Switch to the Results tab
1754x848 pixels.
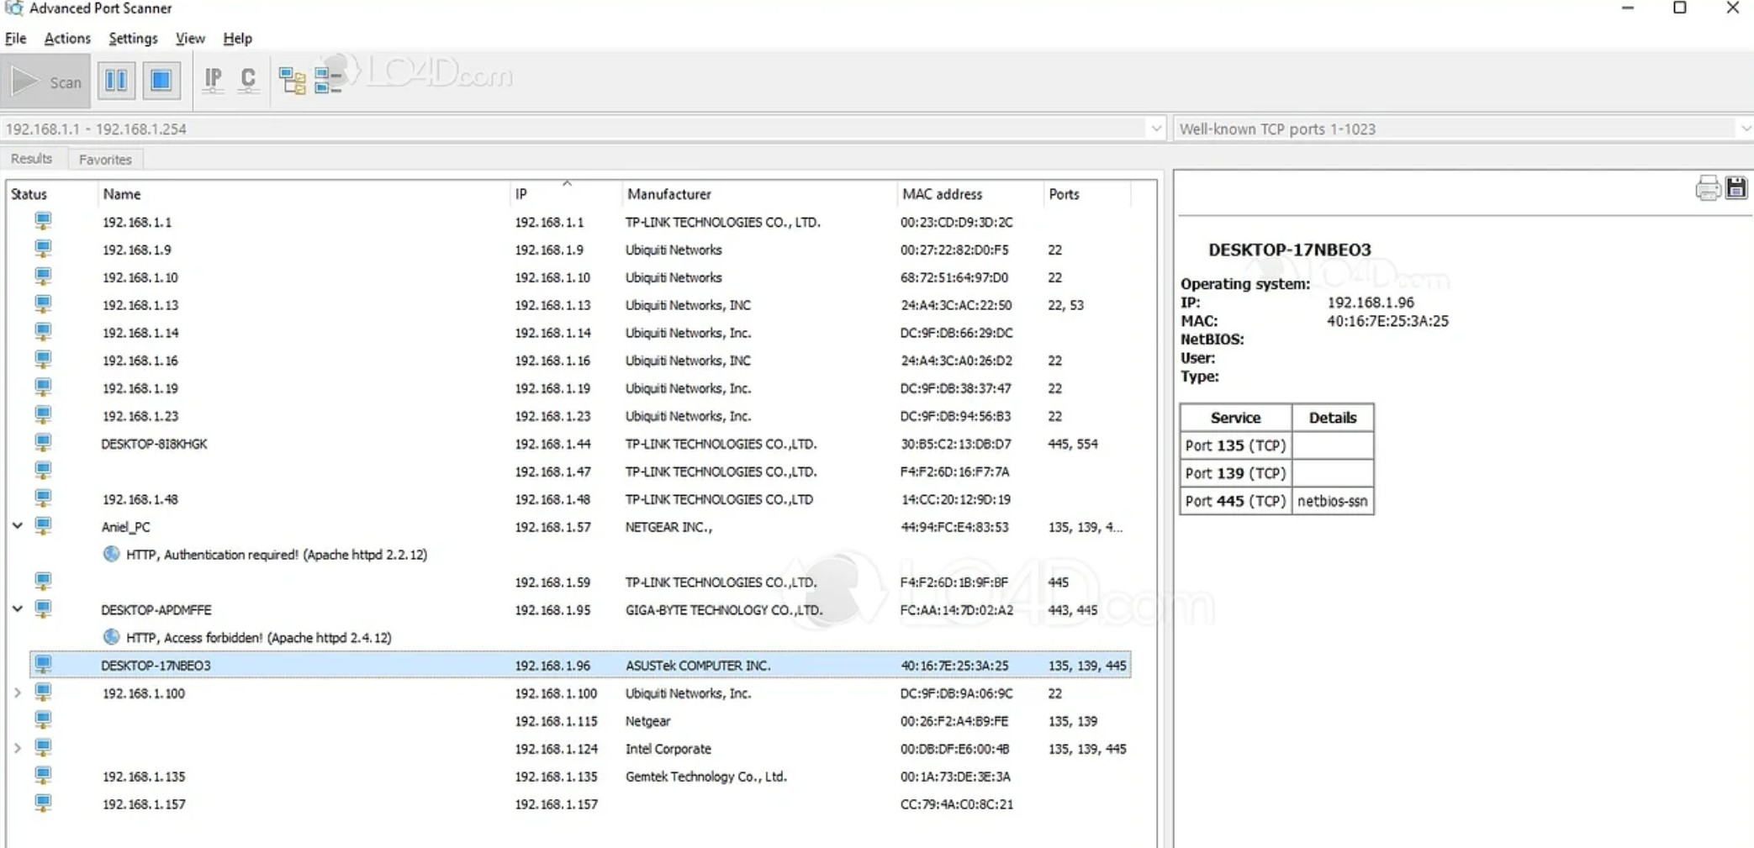point(31,158)
